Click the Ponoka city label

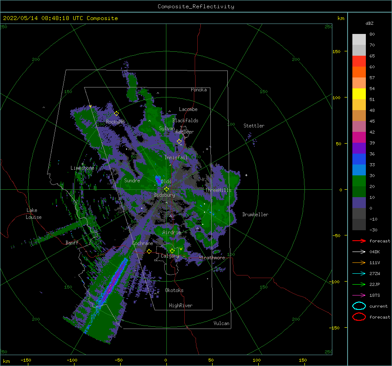(x=199, y=90)
